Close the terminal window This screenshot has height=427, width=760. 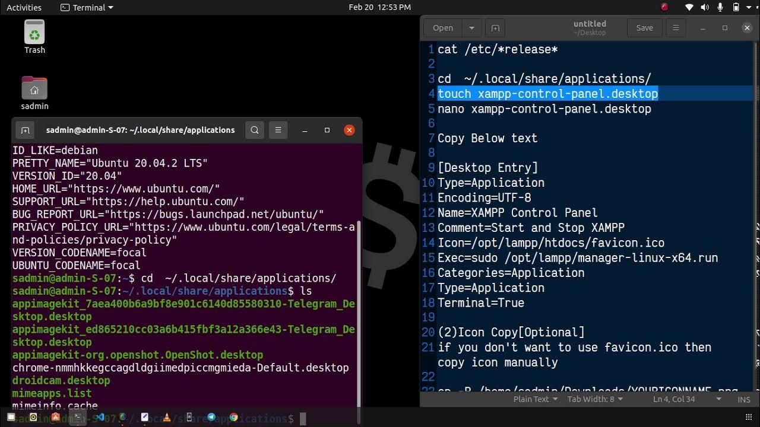pyautogui.click(x=349, y=130)
